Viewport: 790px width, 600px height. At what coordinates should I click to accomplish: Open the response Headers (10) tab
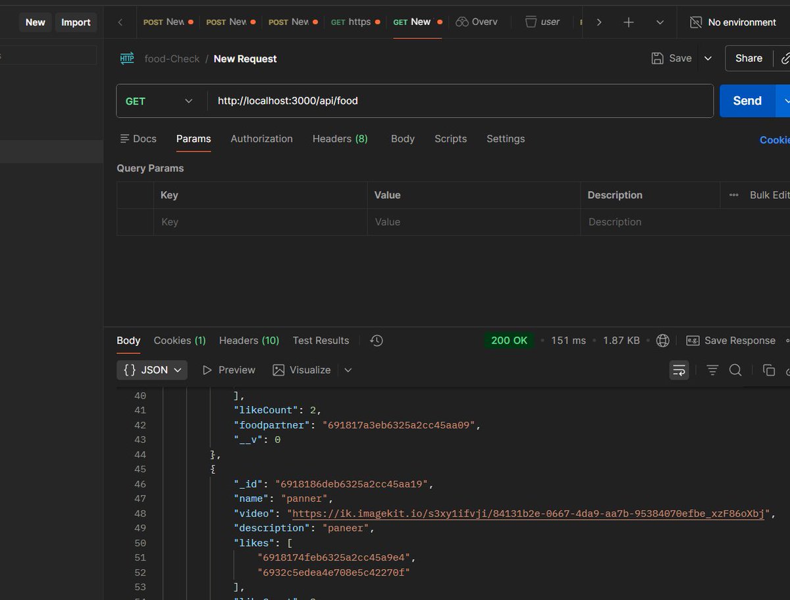[249, 341]
